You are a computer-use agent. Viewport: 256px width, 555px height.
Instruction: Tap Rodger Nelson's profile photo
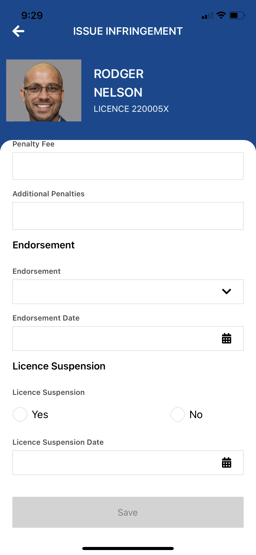(x=44, y=90)
